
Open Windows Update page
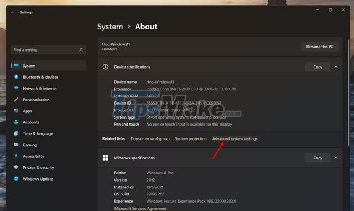(48, 179)
